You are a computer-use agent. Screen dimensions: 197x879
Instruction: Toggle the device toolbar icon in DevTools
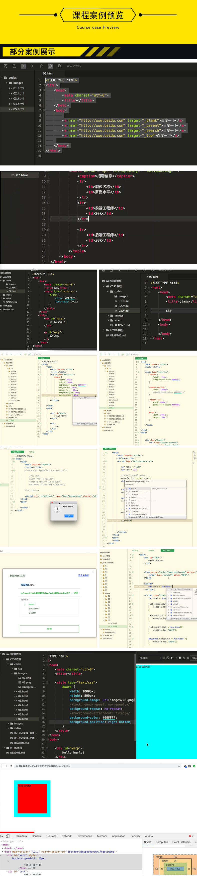click(7, 836)
